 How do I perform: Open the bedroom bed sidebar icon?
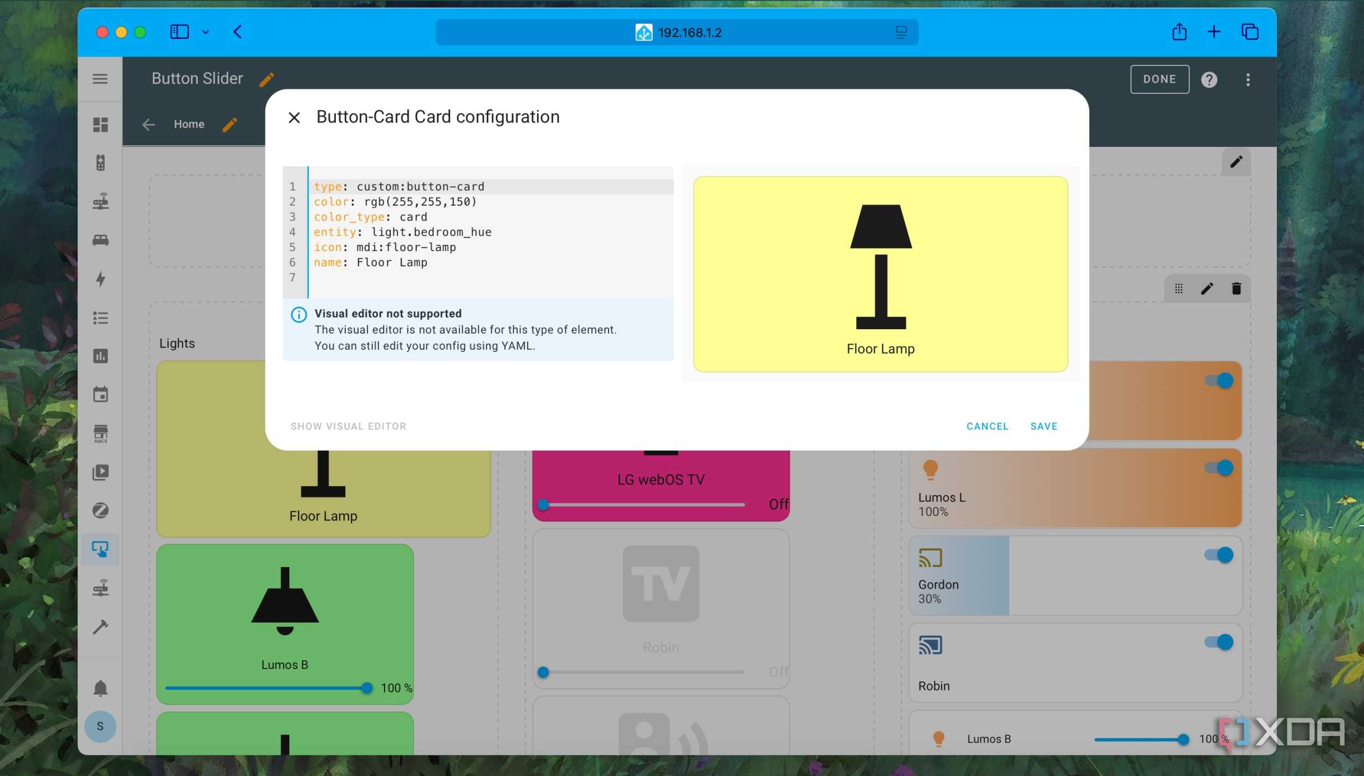(x=100, y=240)
